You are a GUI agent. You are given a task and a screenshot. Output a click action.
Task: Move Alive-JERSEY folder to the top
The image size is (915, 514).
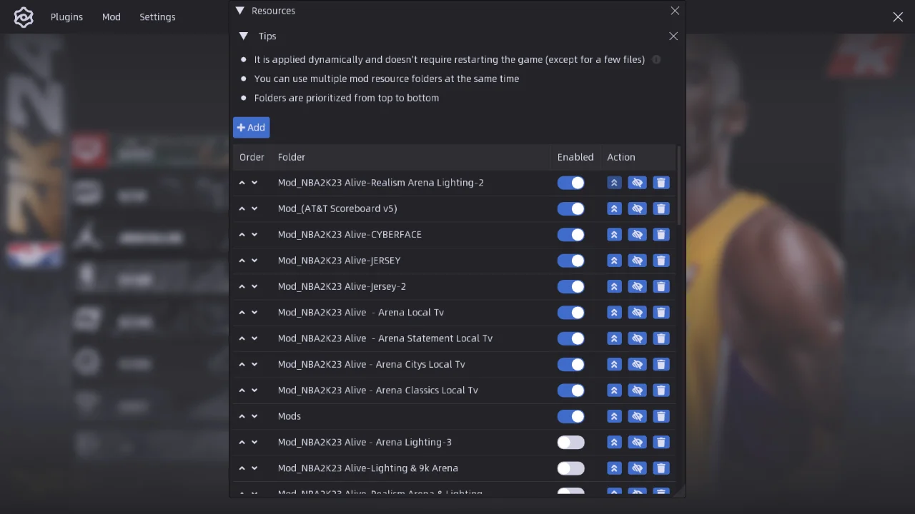614,261
